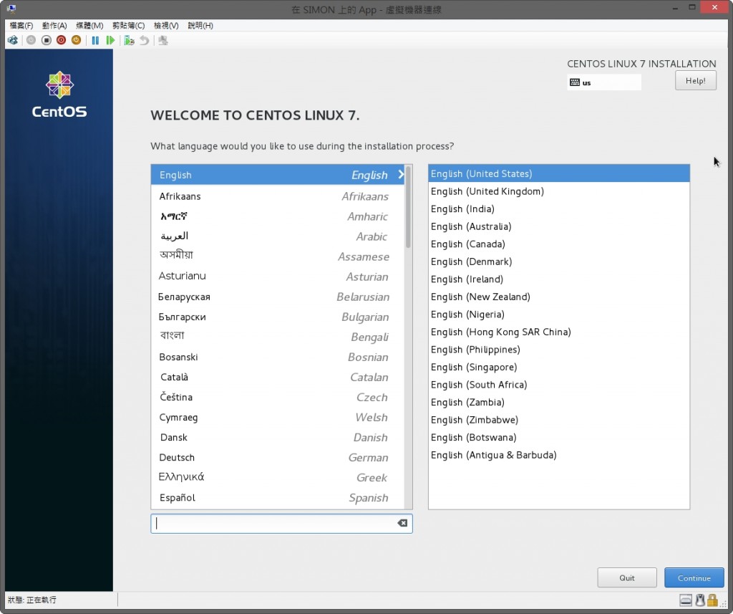
Task: Open the 剪貼簿(C) menu
Action: click(129, 25)
